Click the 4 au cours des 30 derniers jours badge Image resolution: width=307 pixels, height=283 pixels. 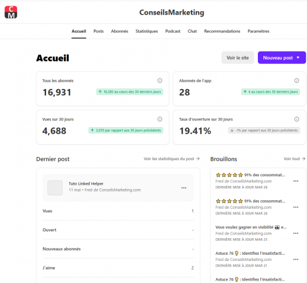271,91
